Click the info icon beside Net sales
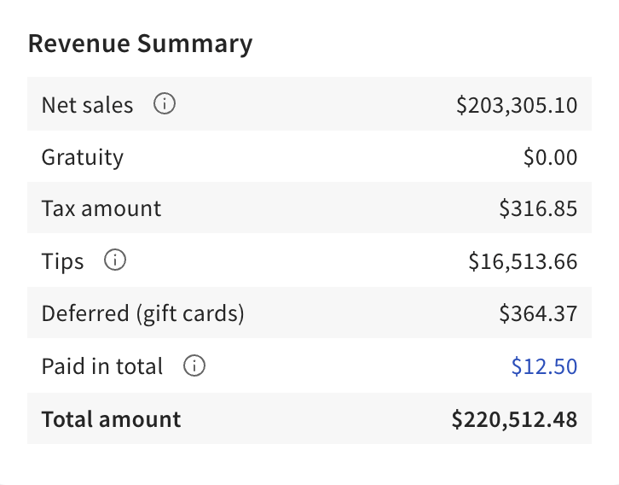 164,105
